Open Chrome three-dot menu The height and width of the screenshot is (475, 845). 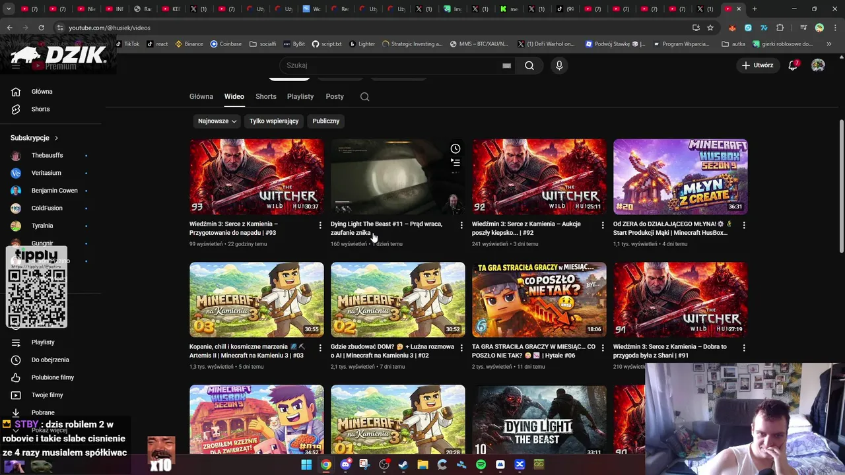click(x=835, y=28)
